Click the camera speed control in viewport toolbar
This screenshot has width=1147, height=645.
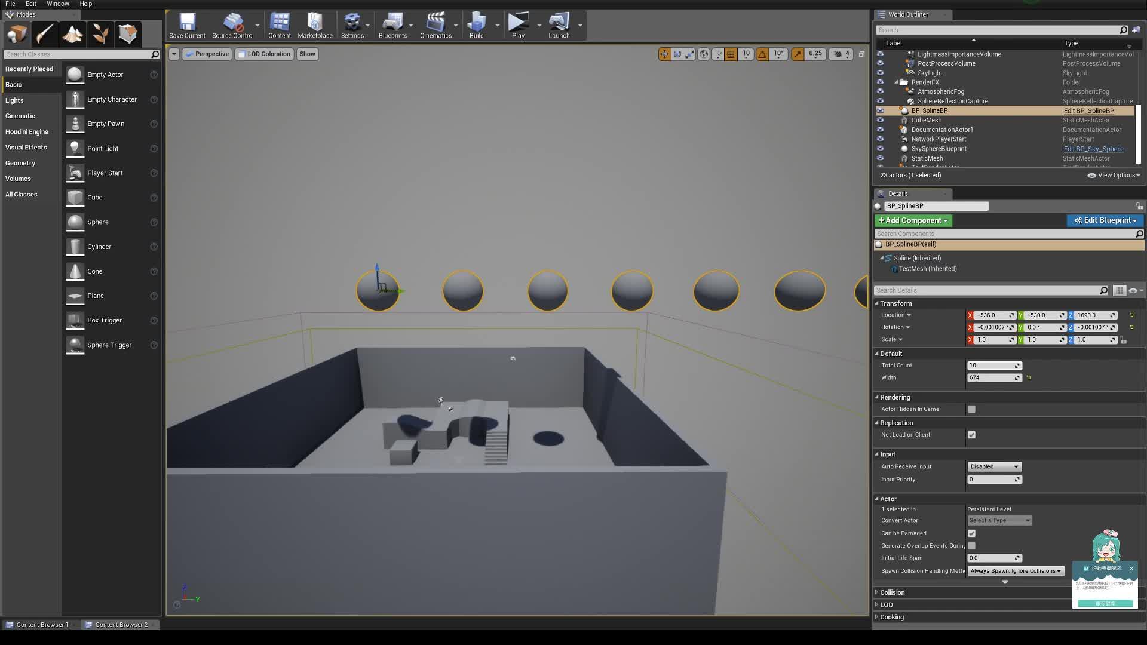[842, 54]
